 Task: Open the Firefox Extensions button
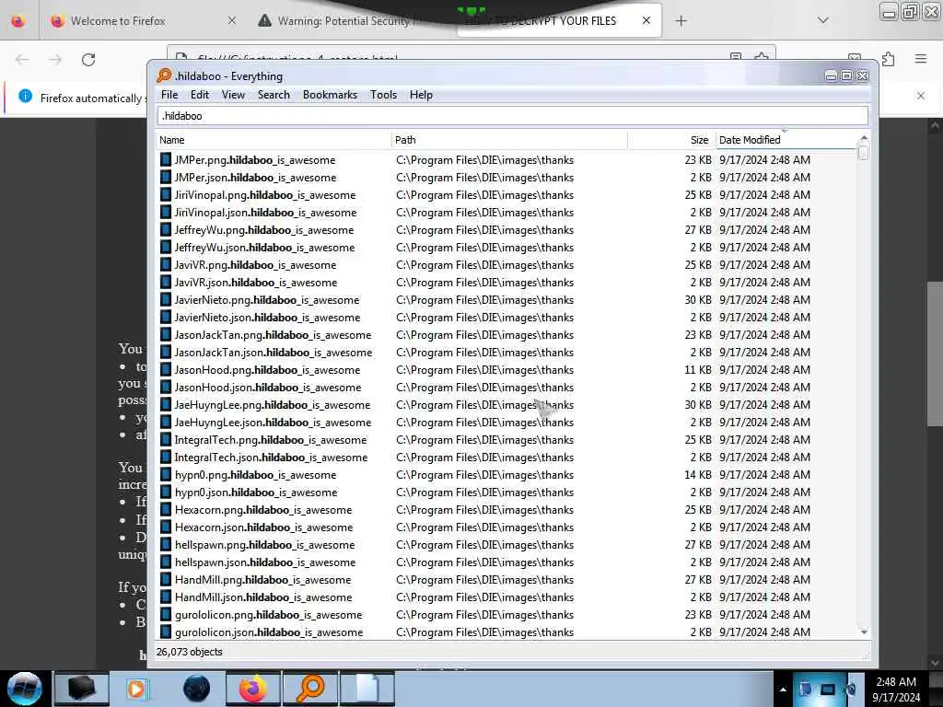tap(889, 59)
